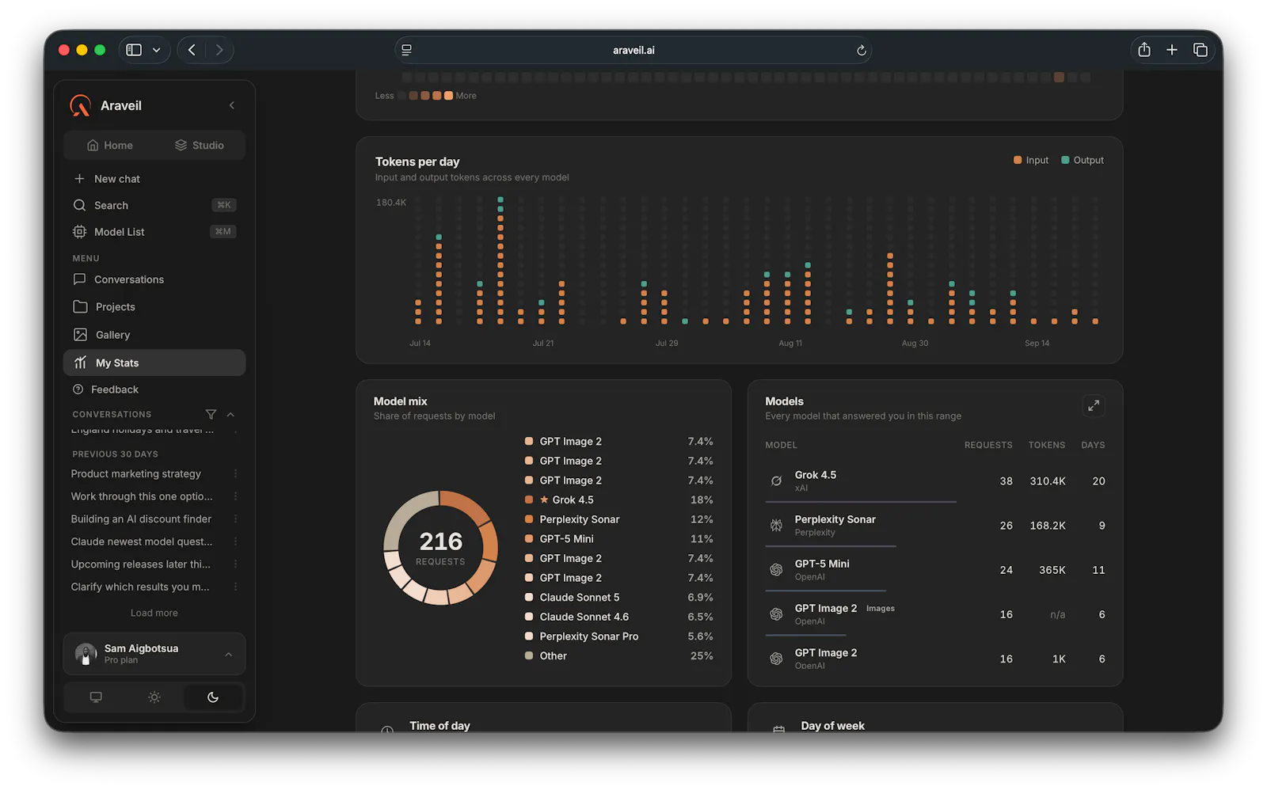The image size is (1267, 790).
Task: Go to Conversations in the menu
Action: 154,279
